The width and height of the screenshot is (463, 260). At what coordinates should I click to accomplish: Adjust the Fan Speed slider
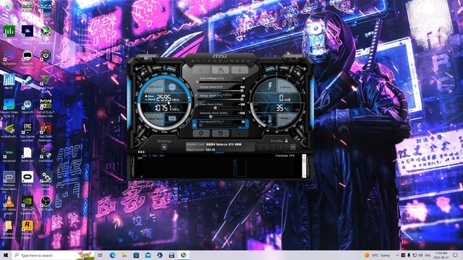(222, 125)
